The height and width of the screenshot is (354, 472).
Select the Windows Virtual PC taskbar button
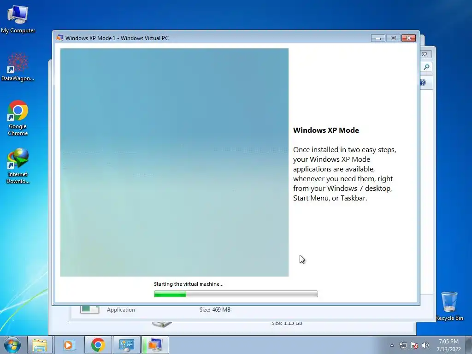(x=155, y=345)
